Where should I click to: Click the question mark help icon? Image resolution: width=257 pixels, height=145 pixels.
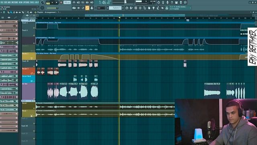click(172, 2)
